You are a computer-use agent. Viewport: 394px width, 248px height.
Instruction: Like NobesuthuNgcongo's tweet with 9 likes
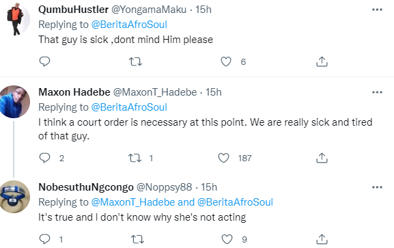click(x=227, y=239)
